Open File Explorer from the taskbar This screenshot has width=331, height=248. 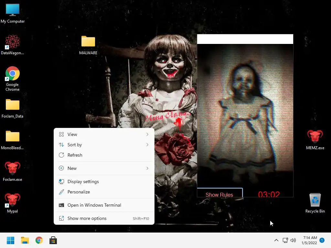(x=25, y=240)
